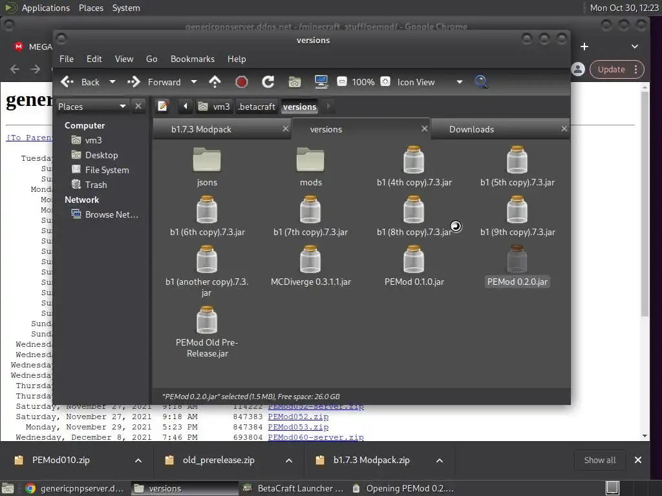Select PEMod 0.2.0.jar file
This screenshot has width=662, height=496.
[517, 259]
